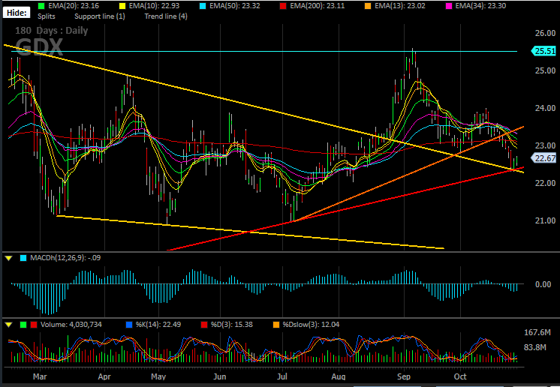
Task: Click the orange %Dslow(3) color swatch
Action: tap(276, 325)
